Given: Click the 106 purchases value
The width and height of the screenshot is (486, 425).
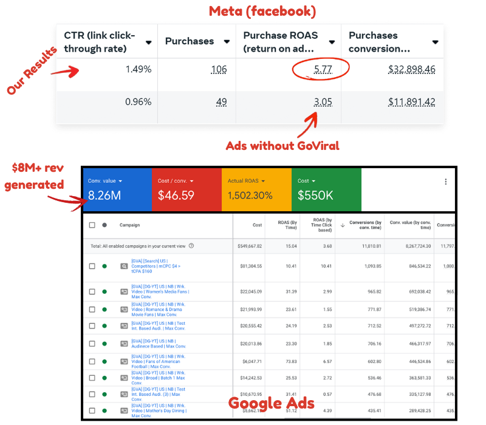Looking at the screenshot, I should point(219,69).
